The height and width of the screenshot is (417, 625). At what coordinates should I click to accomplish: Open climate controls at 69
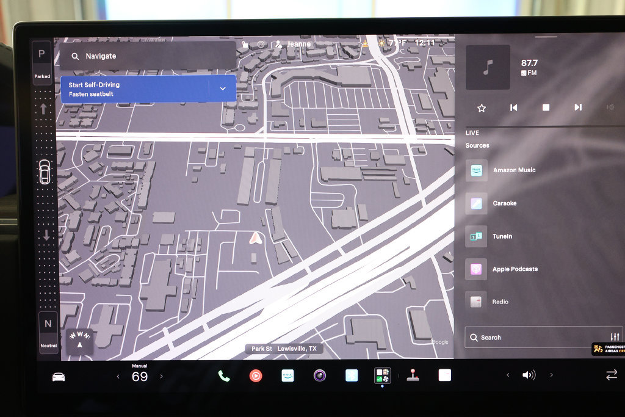coord(140,376)
